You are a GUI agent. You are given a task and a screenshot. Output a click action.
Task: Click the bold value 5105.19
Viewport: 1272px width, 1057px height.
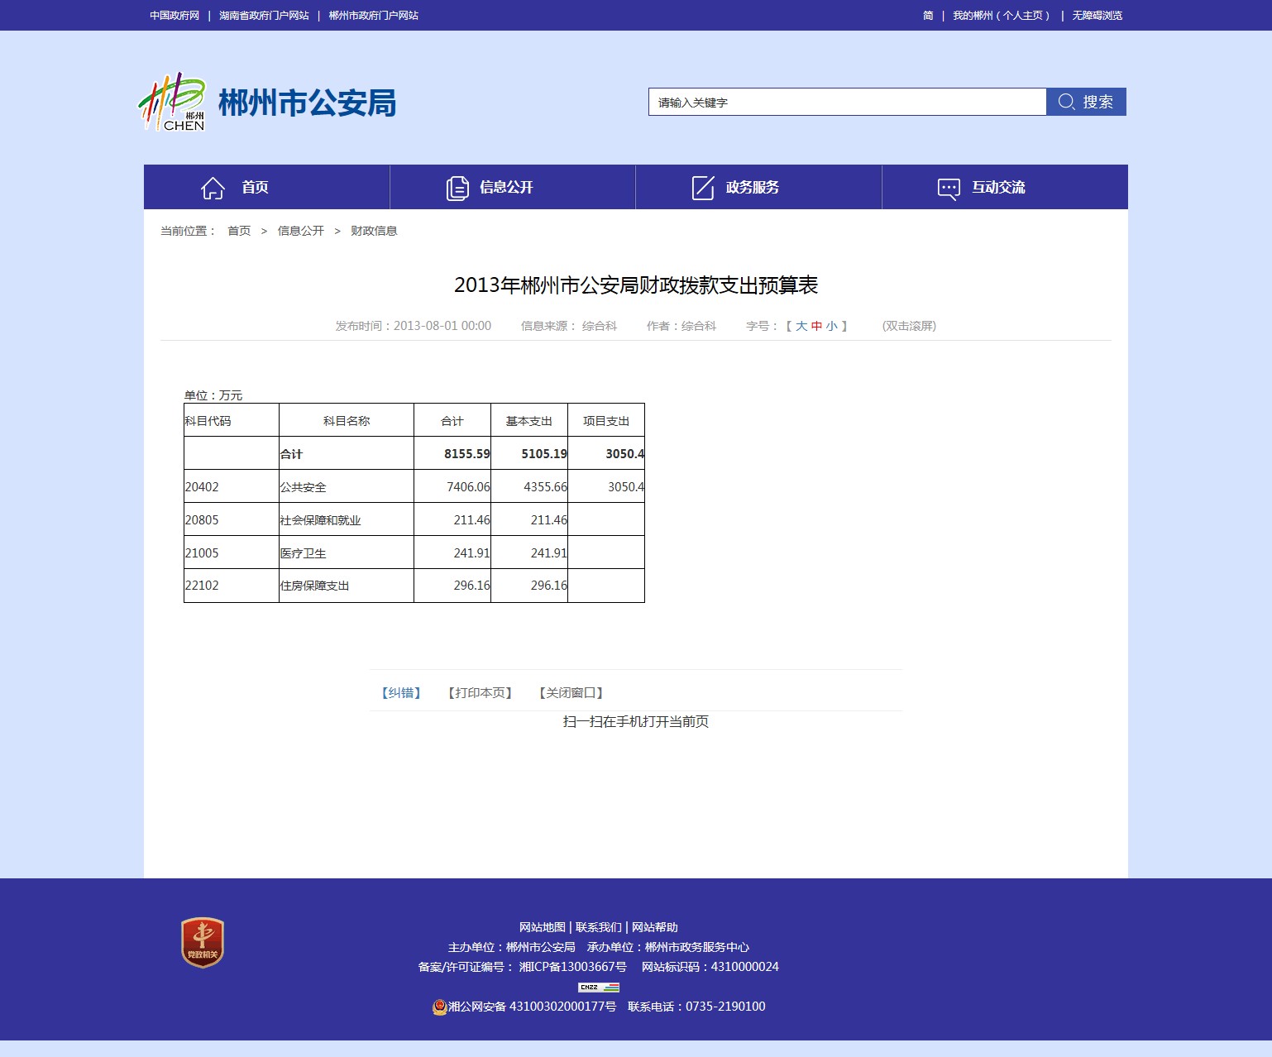coord(544,454)
